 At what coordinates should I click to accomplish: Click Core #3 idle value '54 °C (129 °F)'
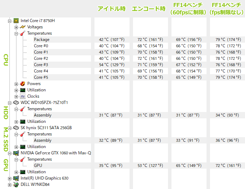[112, 65]
